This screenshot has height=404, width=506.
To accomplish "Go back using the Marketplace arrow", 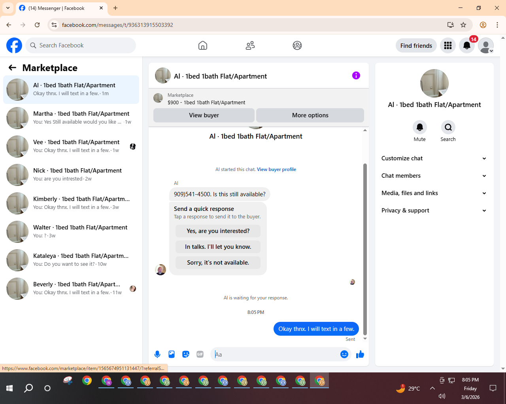I will point(12,68).
